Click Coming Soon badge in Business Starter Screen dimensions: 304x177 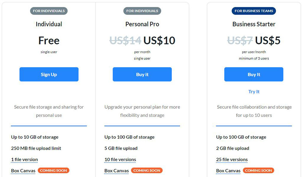258,171
